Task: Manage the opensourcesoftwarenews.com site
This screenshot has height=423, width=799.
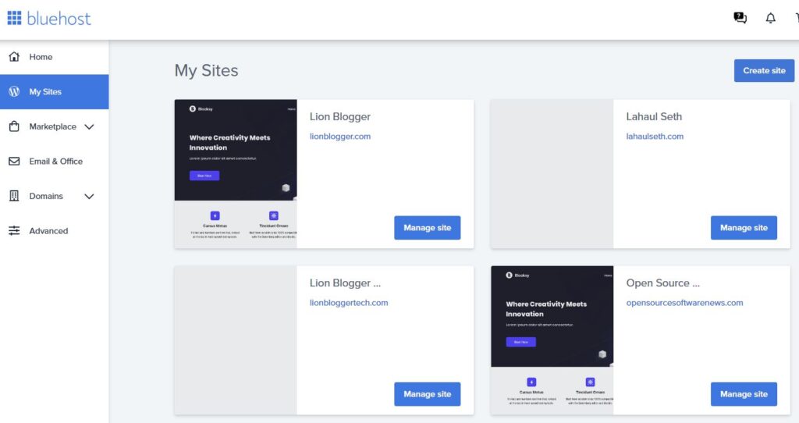Action: (x=744, y=394)
